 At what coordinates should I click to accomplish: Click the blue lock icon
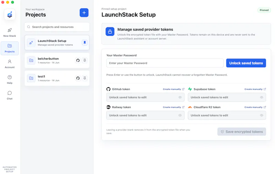point(110,32)
